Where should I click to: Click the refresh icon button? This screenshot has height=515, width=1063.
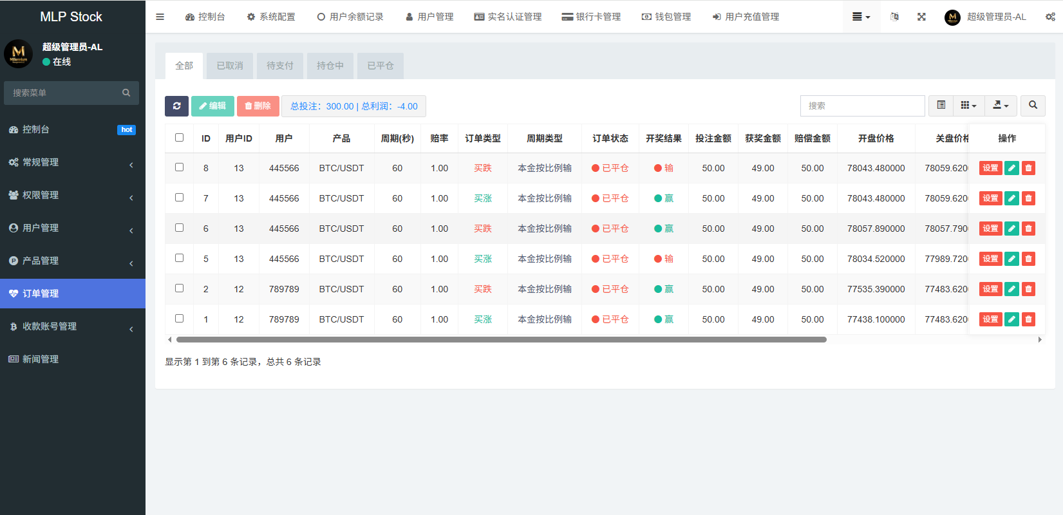coord(176,106)
